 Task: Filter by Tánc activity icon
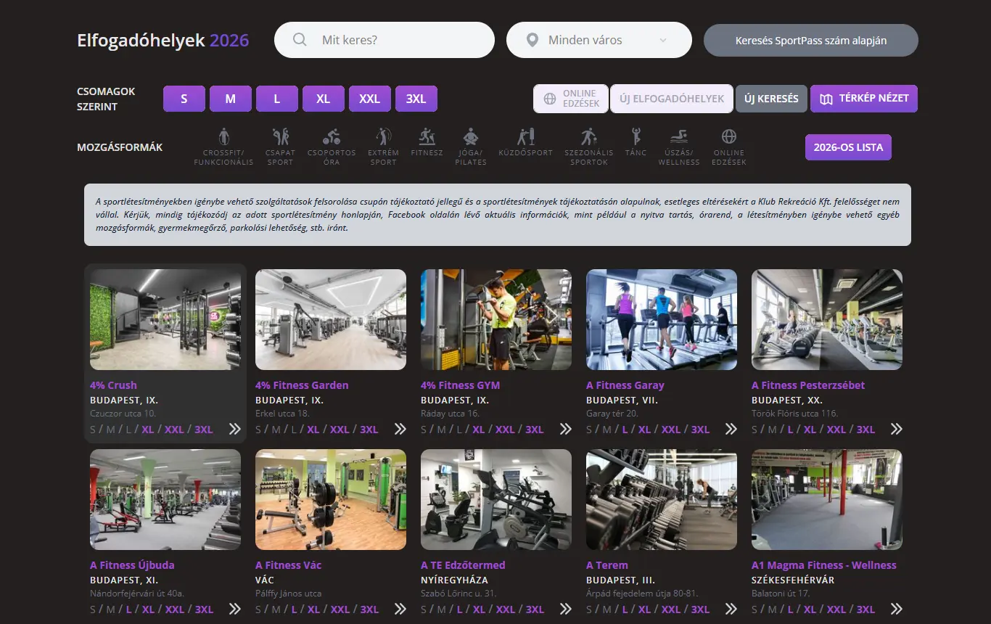pyautogui.click(x=636, y=136)
